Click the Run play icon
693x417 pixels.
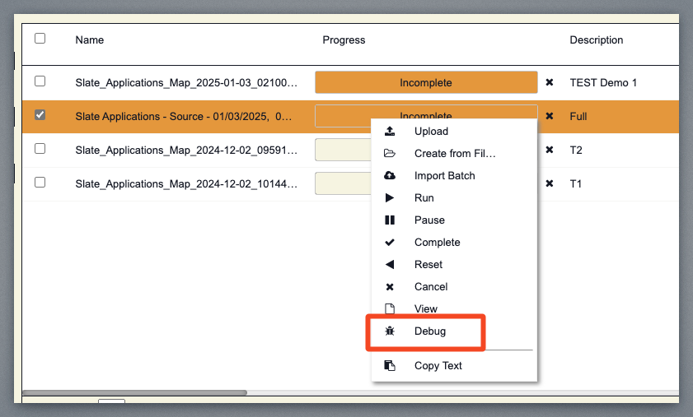coord(390,198)
